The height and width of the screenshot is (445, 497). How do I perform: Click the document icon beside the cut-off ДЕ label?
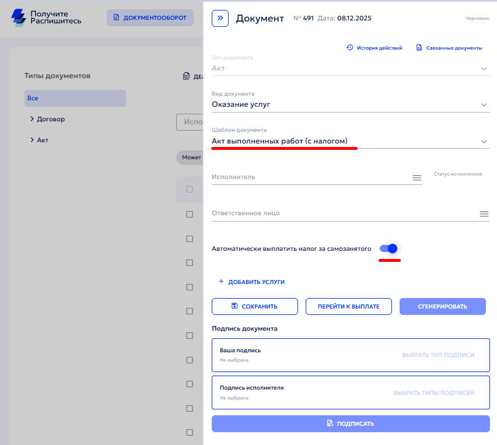tap(187, 76)
